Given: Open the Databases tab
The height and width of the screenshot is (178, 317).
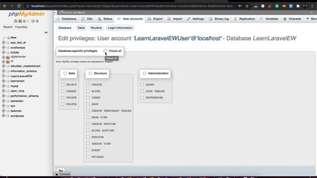Looking at the screenshot, I should pyautogui.click(x=66, y=19).
